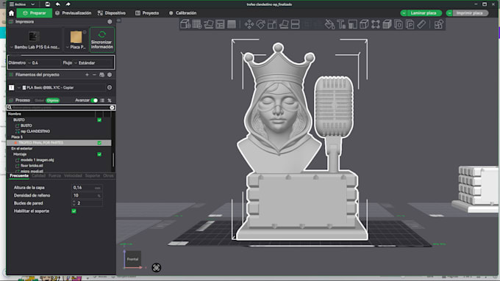Viewport: 500px width, 281px height.
Task: Open the Calidad settings tab
Action: (x=38, y=175)
